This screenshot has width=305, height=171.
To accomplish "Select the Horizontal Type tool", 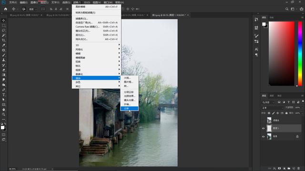I will (x=3, y=95).
